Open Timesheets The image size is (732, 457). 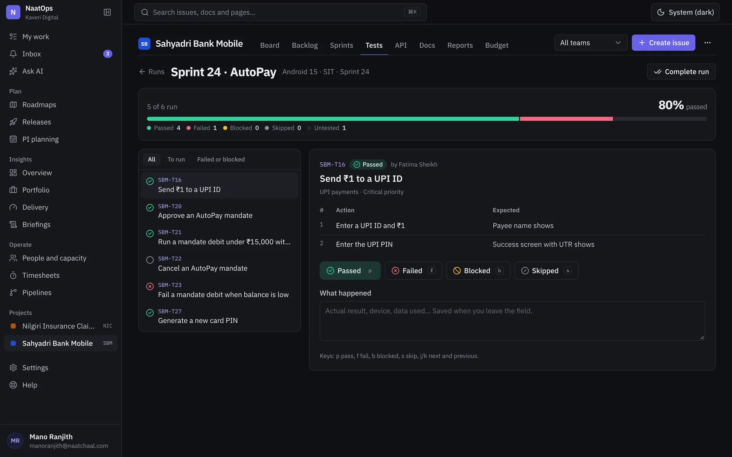(61, 275)
